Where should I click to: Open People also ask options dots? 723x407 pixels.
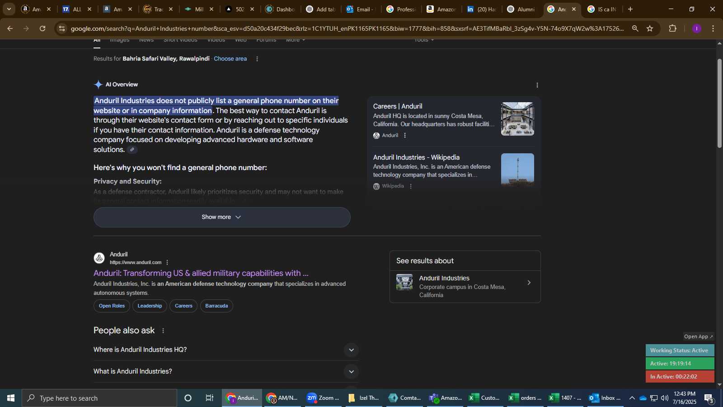click(x=163, y=331)
